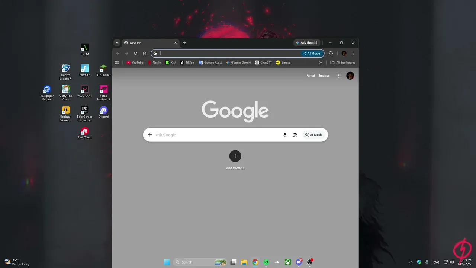Go to the Chrome home page
476x268 pixels.
coord(145,53)
